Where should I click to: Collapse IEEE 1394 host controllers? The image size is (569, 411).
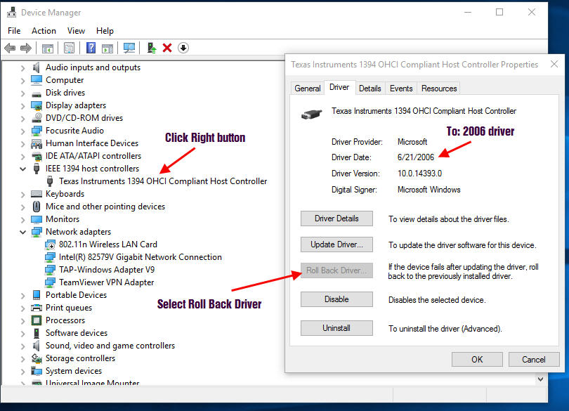(23, 169)
